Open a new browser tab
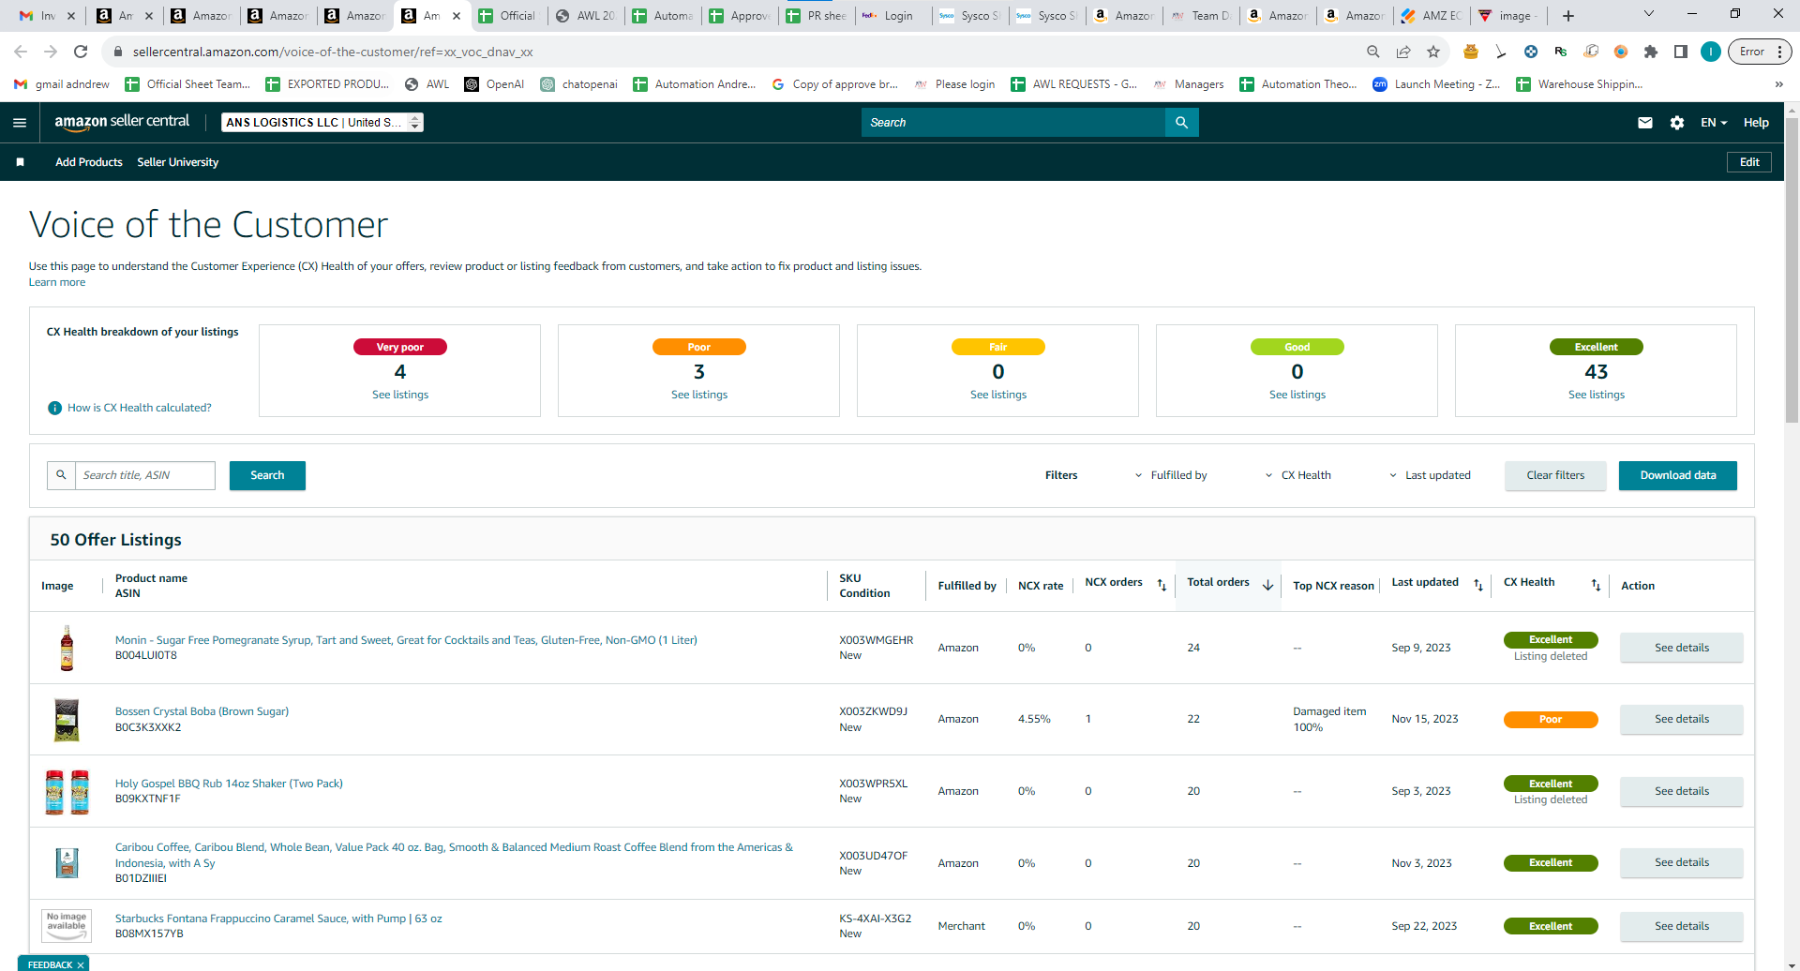1800x971 pixels. (x=1568, y=15)
